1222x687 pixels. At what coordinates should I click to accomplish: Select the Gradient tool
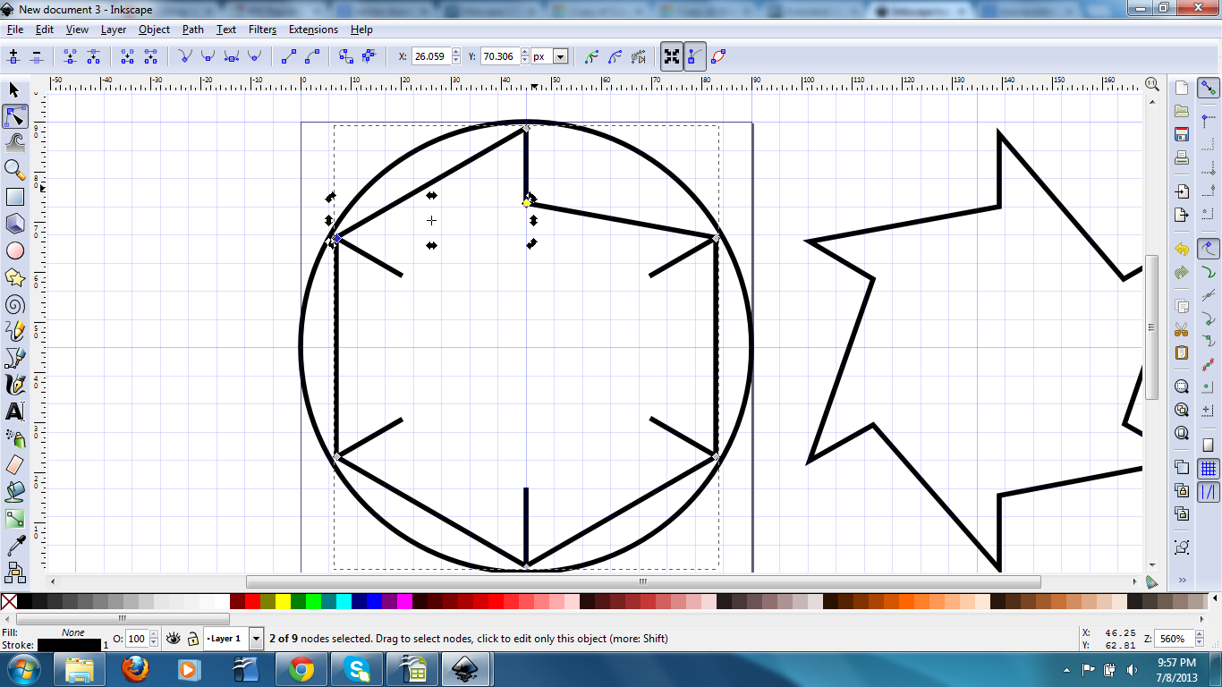click(14, 518)
